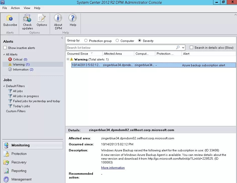Click the About DPM info icon
Viewport: 237px width, 183px height.
coord(58,18)
